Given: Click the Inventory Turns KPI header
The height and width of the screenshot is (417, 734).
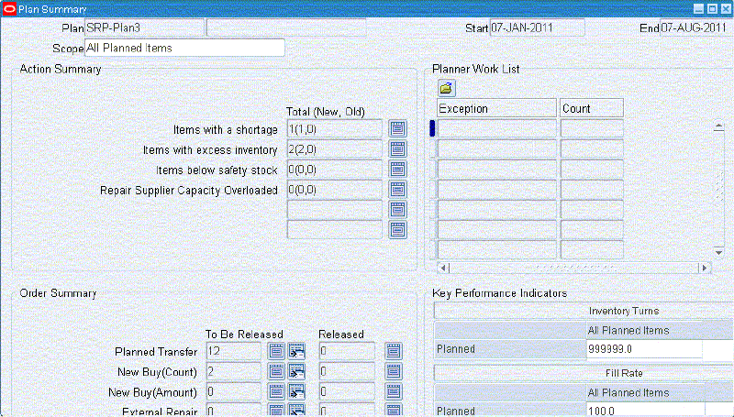Looking at the screenshot, I should [584, 311].
